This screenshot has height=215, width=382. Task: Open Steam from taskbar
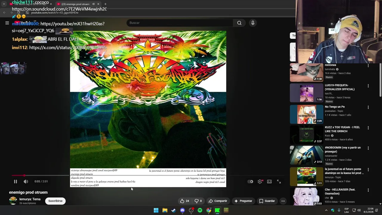173,210
